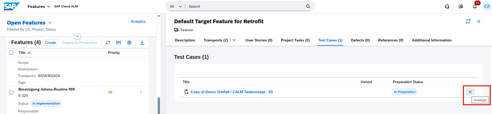Image resolution: width=492 pixels, height=114 pixels.
Task: Toggle the select-all checkbox in header
Action: [x=11, y=53]
